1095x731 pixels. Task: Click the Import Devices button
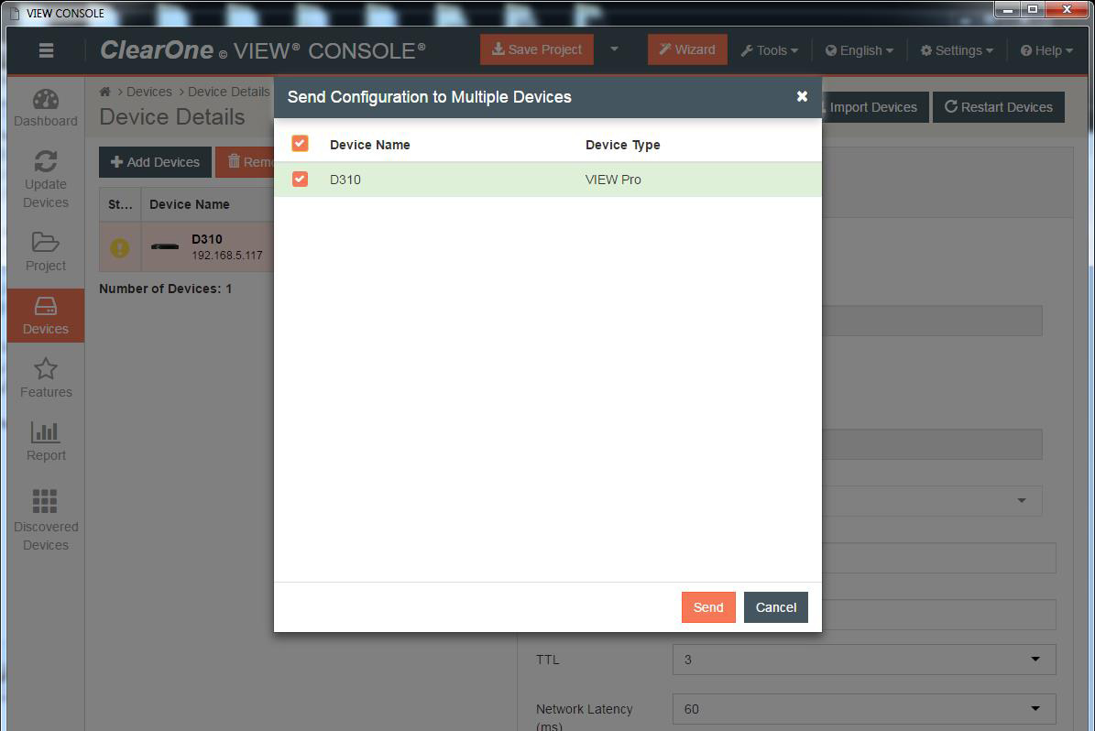point(873,107)
